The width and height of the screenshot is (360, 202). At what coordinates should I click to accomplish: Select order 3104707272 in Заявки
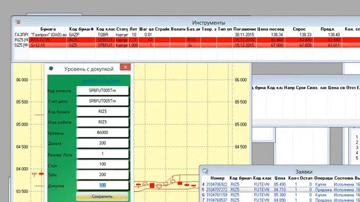coord(280,190)
